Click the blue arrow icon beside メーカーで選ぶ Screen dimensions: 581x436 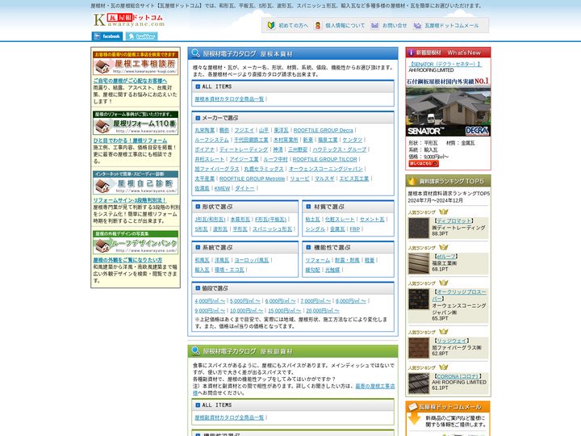(198, 118)
